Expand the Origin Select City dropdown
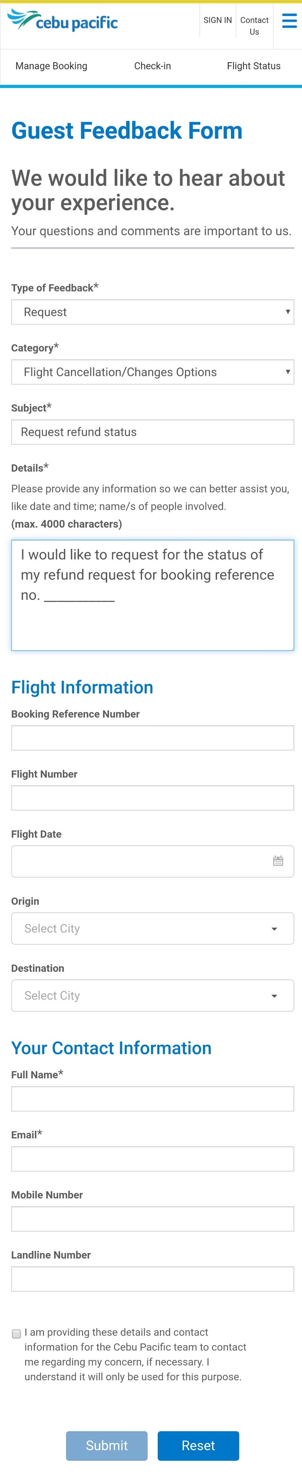Viewport: 302px width, 1479px height. tap(152, 928)
